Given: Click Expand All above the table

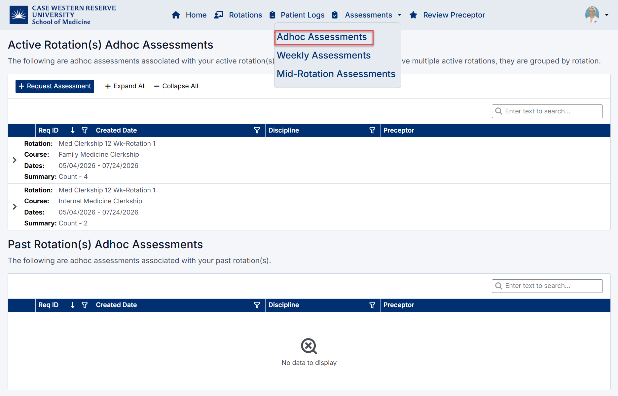Looking at the screenshot, I should tap(125, 86).
